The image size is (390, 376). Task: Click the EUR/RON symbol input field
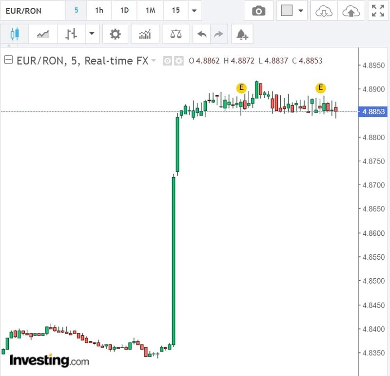(32, 10)
